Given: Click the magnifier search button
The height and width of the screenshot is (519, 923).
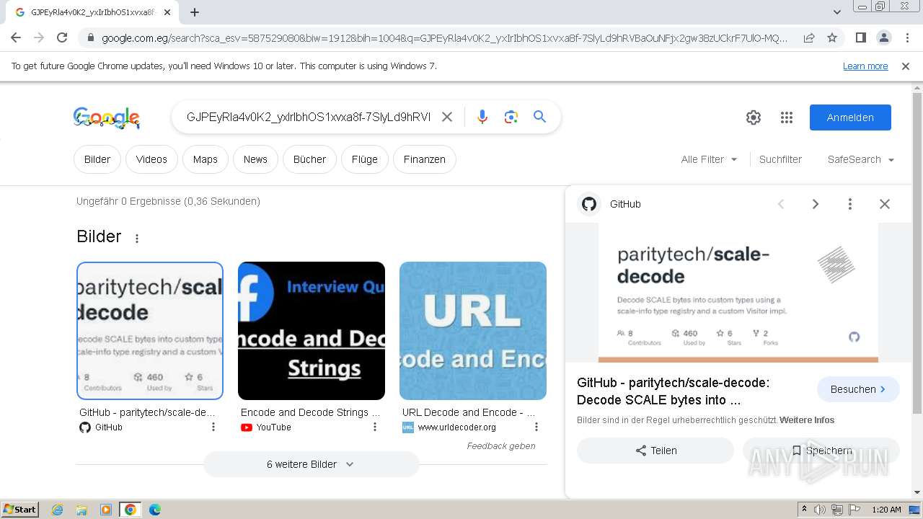Looking at the screenshot, I should pyautogui.click(x=539, y=117).
